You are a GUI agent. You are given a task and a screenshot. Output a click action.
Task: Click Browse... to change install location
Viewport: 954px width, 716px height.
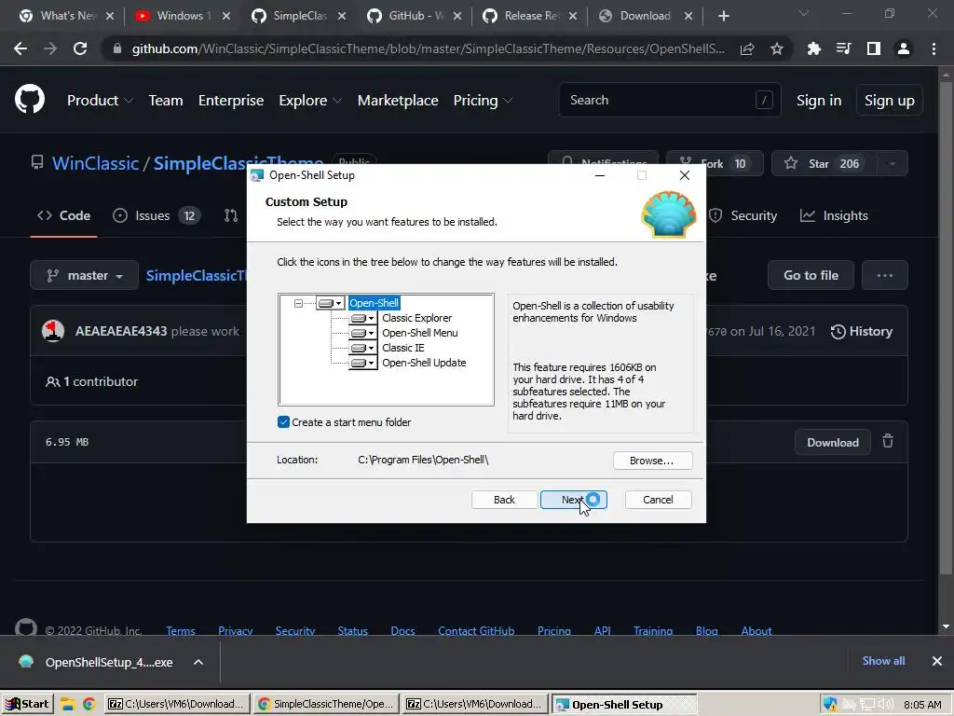click(x=652, y=461)
